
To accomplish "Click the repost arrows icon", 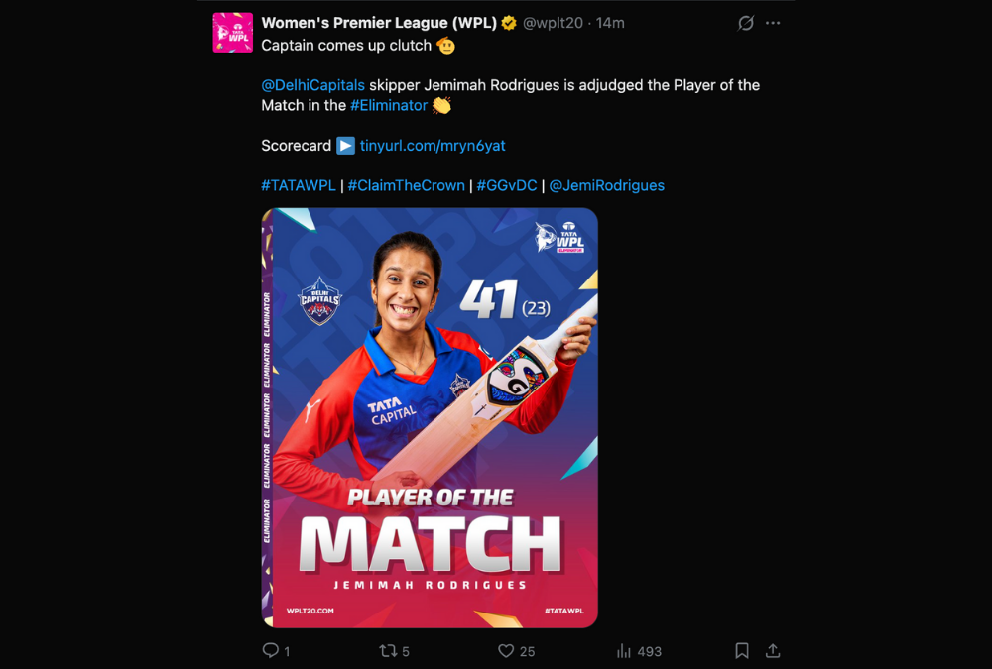I will [387, 650].
